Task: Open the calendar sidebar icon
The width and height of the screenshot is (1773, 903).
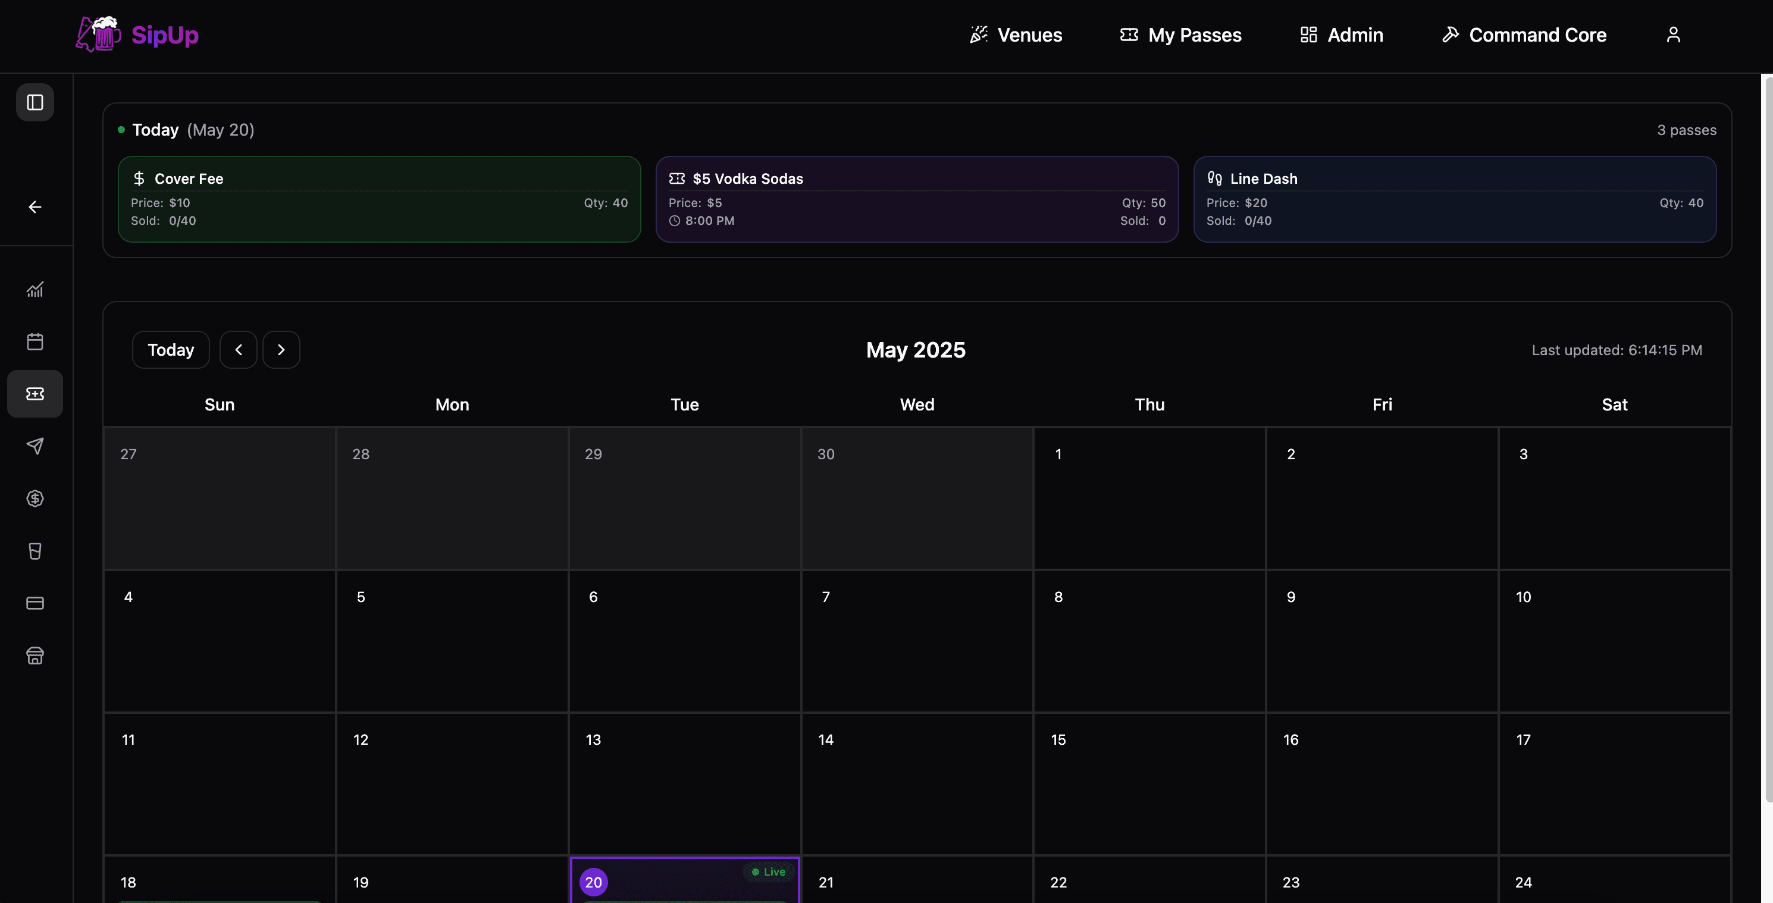Action: point(35,342)
